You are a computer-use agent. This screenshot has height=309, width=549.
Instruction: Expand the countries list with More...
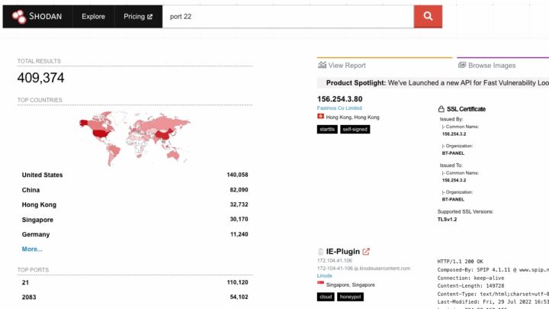(32, 249)
